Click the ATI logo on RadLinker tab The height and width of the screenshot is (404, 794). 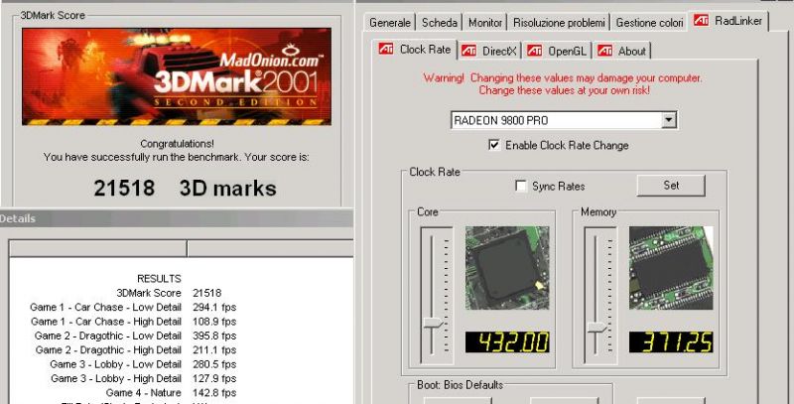701,20
